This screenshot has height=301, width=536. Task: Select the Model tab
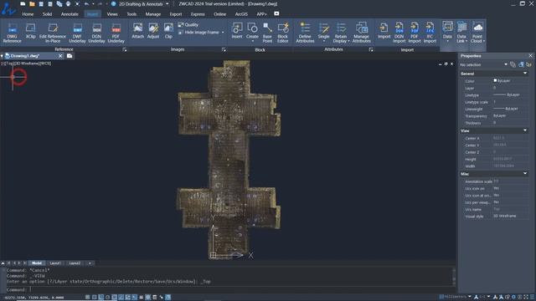tap(37, 263)
